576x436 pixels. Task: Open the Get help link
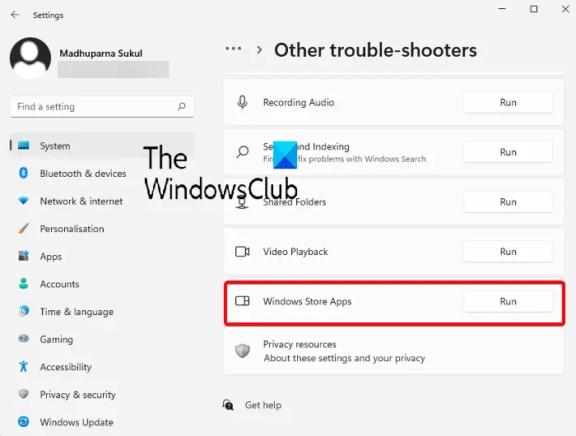(263, 405)
